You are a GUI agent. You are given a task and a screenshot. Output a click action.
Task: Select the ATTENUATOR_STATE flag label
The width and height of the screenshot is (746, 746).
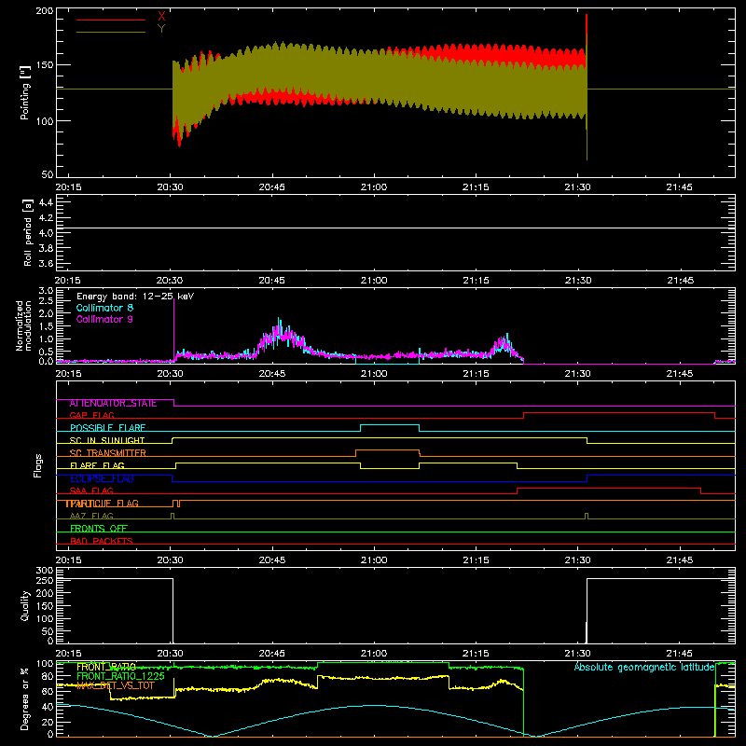click(113, 403)
